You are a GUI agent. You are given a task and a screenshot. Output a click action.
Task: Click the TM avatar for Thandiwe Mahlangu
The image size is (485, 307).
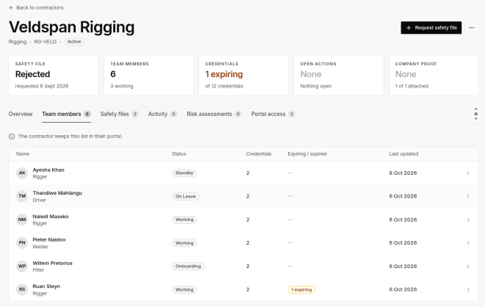(x=22, y=196)
